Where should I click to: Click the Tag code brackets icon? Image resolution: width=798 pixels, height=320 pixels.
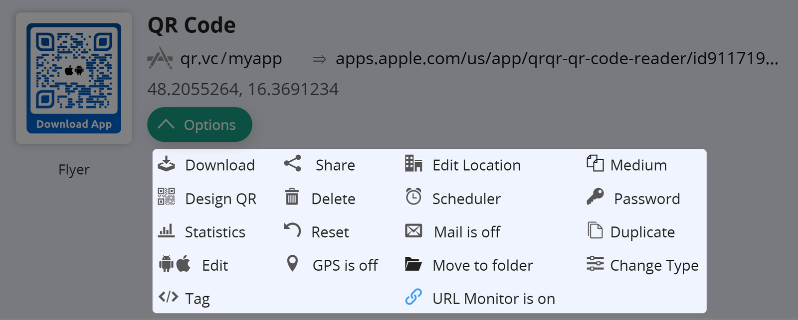(168, 297)
